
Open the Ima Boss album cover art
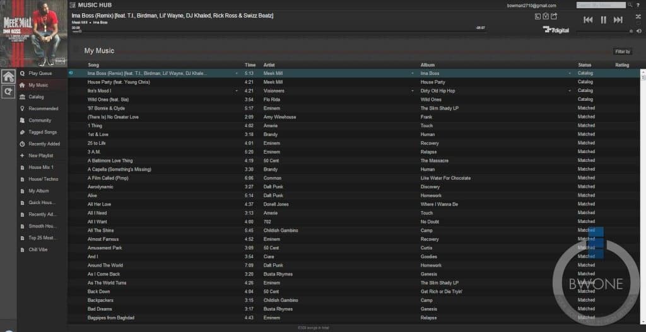34,34
